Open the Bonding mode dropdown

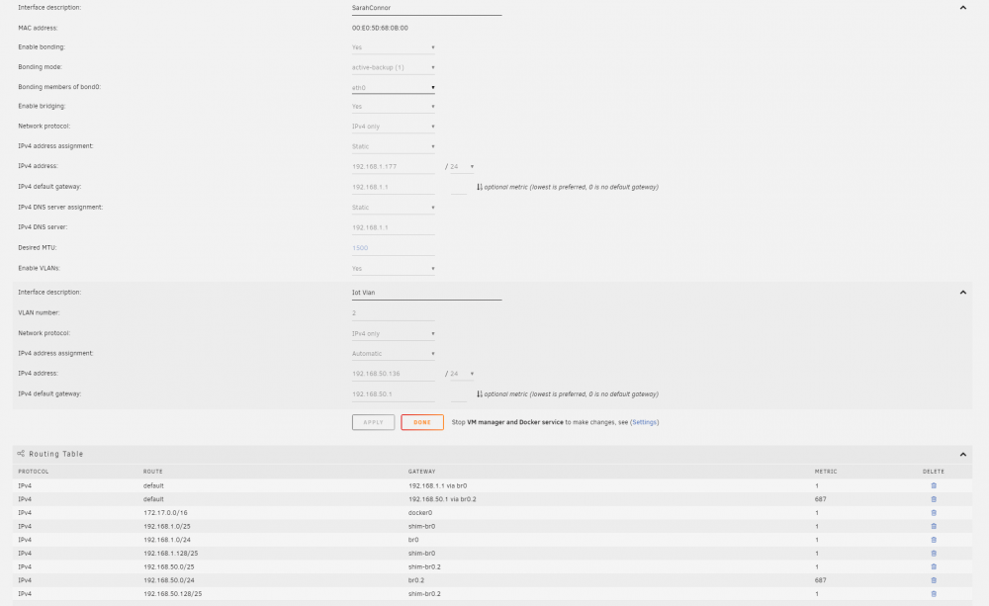click(x=393, y=67)
